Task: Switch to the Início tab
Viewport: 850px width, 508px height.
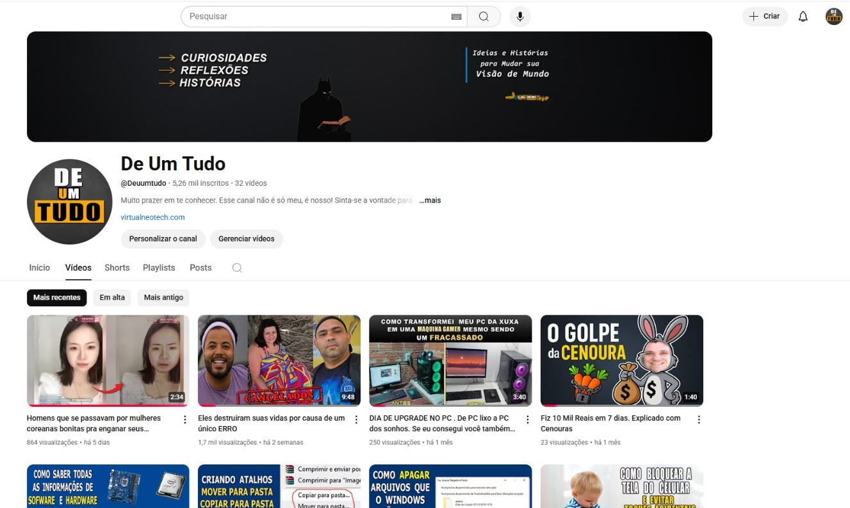Action: tap(40, 268)
